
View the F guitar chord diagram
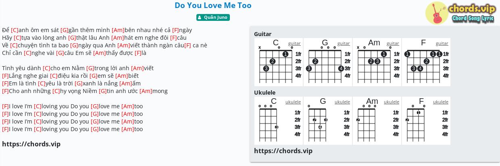tap(426, 62)
